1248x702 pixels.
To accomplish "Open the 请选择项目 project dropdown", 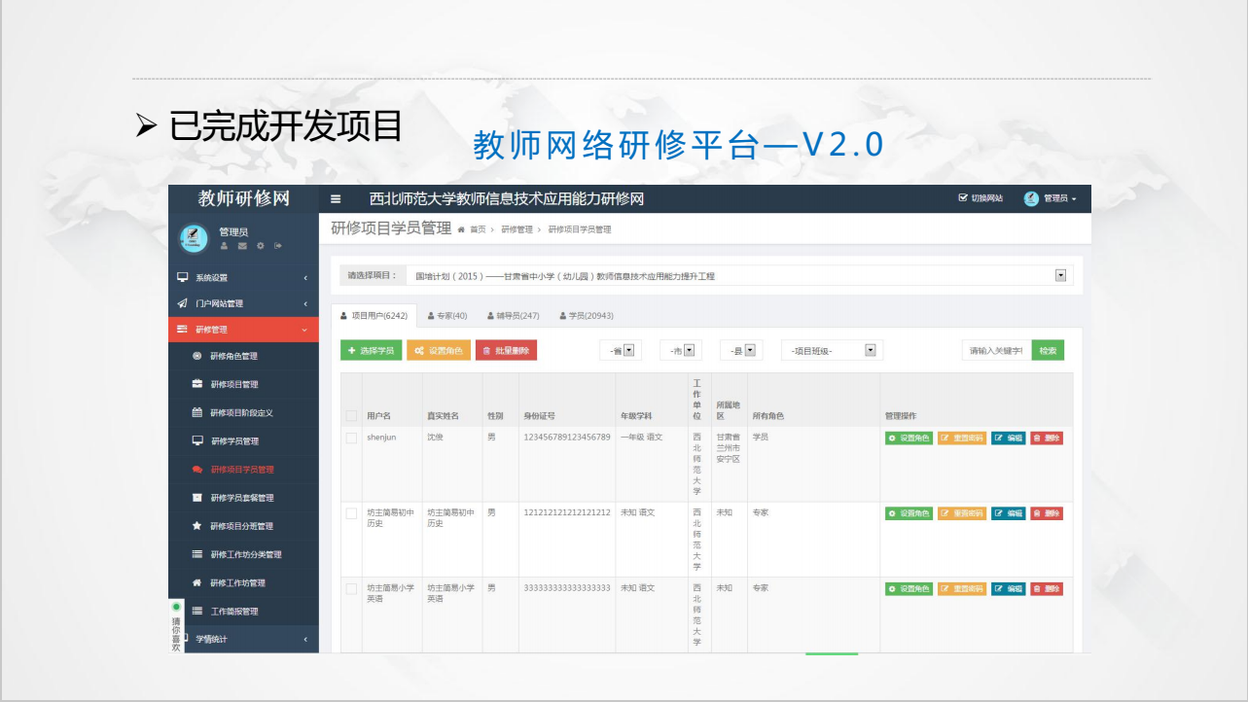I will [x=739, y=276].
